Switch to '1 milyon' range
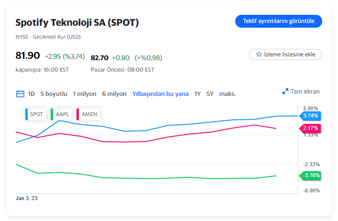The width and height of the screenshot is (338, 221). tap(85, 94)
